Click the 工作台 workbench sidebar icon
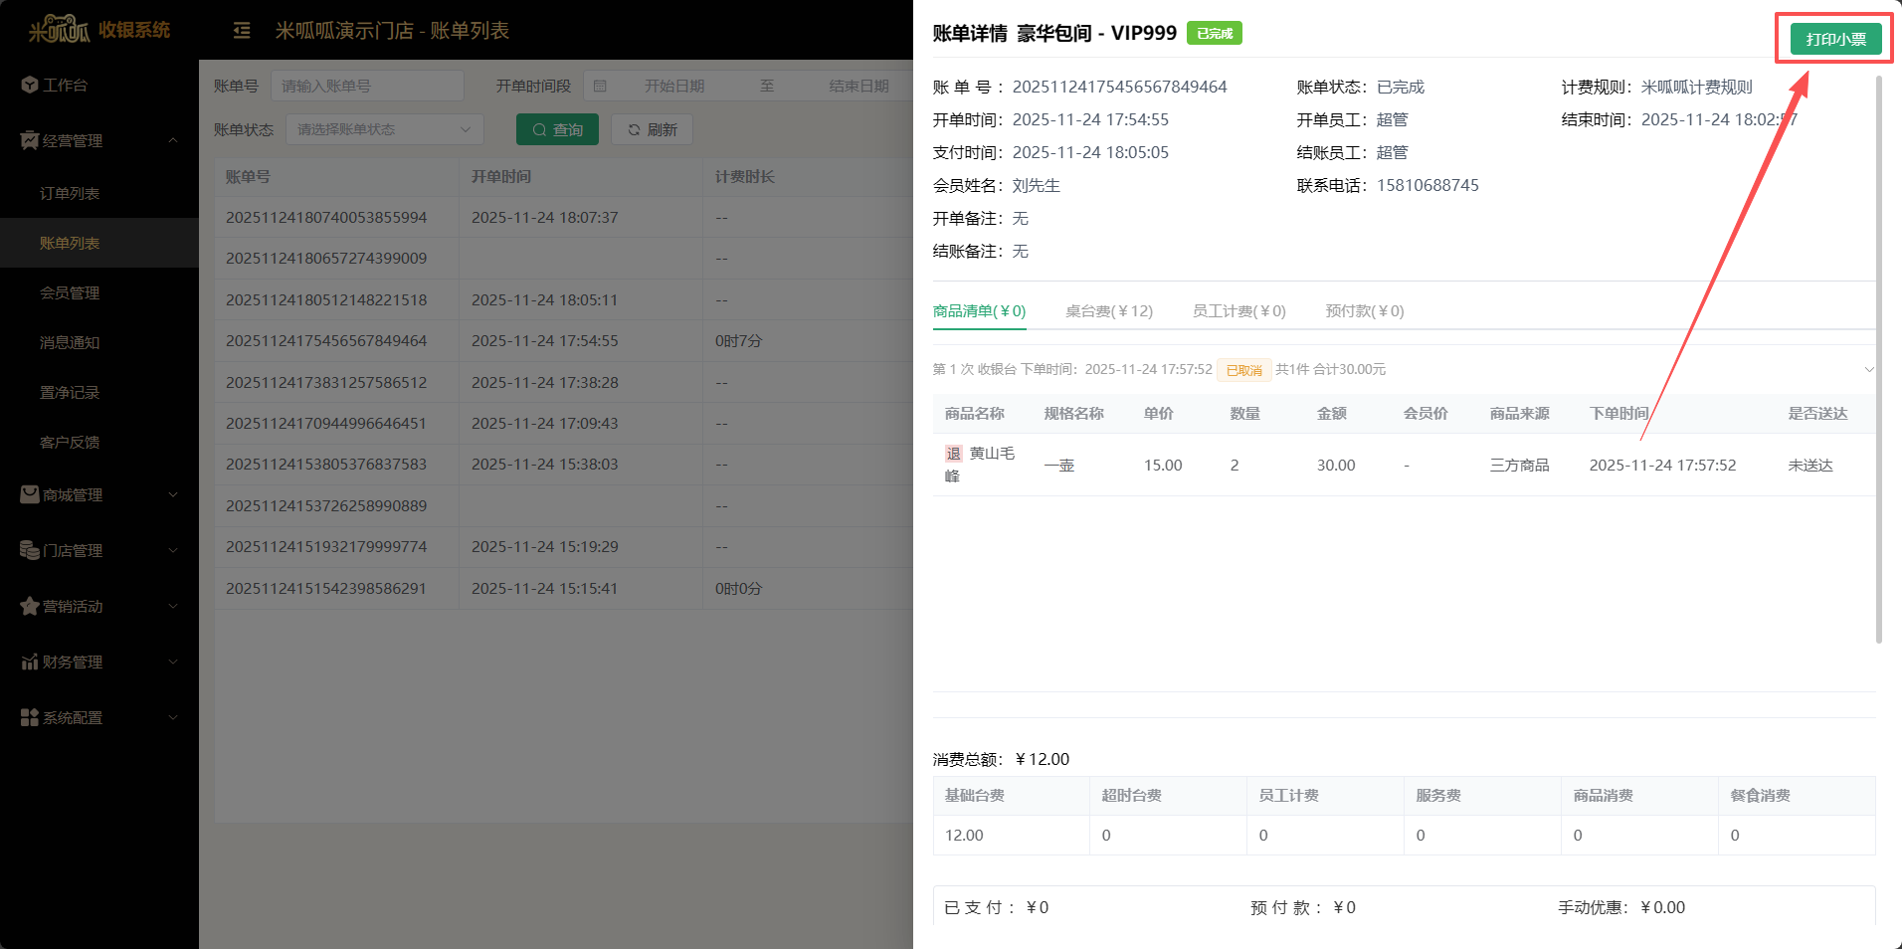Viewport: 1902px width, 949px height. coord(29,85)
